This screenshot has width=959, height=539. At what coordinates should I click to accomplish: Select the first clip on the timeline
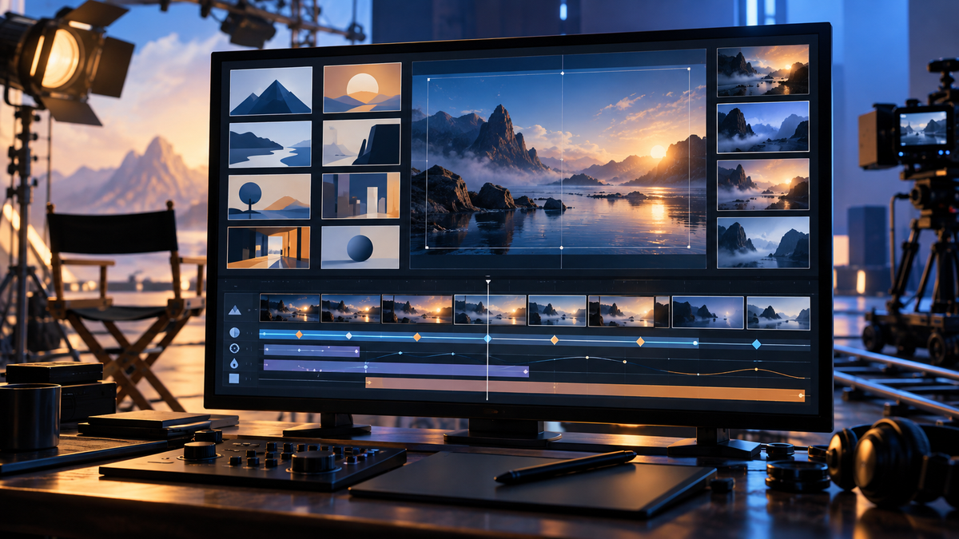coord(289,308)
